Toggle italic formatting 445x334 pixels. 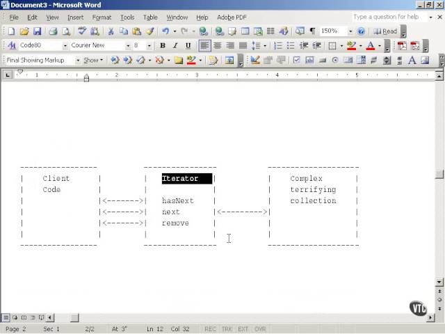pyautogui.click(x=175, y=45)
